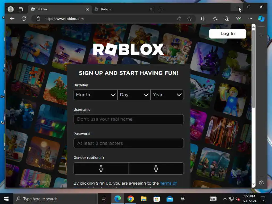272x204 pixels.
Task: Click the address bar URL
Action: tap(64, 19)
